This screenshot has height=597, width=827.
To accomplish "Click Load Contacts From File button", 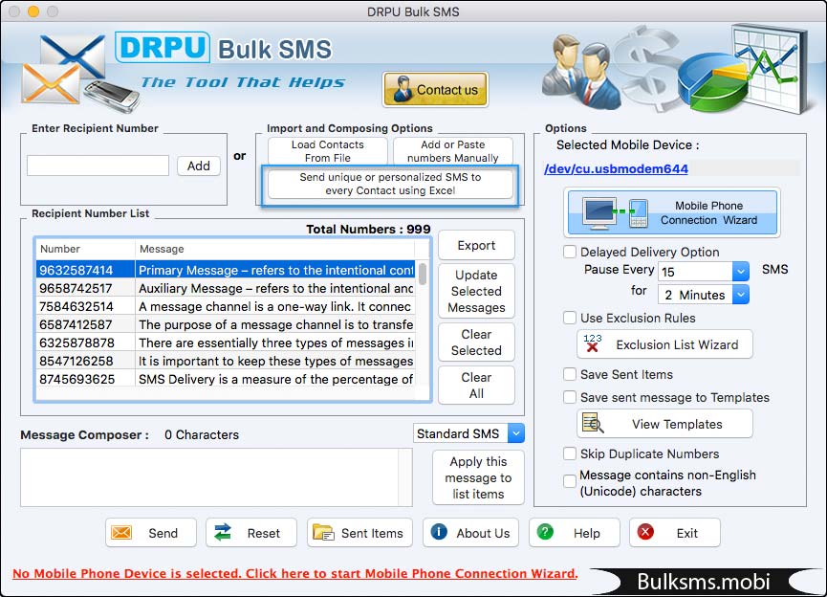I will [x=328, y=151].
